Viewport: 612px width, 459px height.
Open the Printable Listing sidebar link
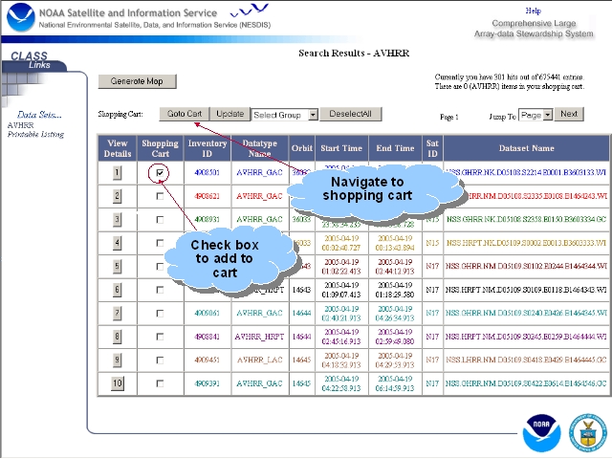point(35,134)
